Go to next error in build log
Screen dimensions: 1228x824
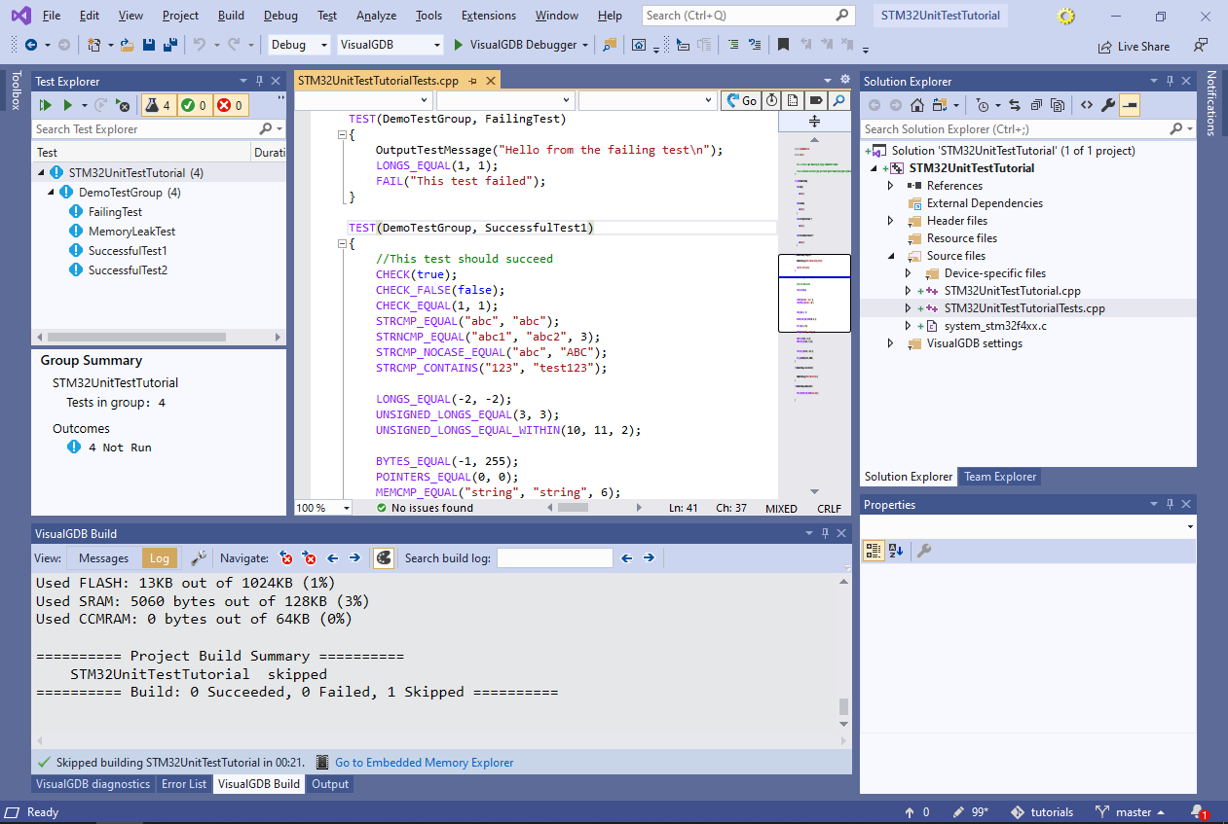click(x=310, y=557)
